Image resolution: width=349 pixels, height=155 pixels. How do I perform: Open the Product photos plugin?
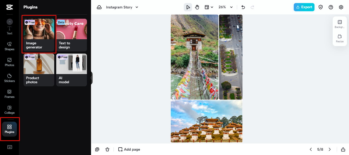pyautogui.click(x=39, y=70)
